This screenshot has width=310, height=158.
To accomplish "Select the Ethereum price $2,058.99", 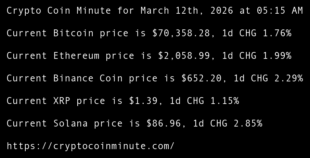I will coord(184,56).
